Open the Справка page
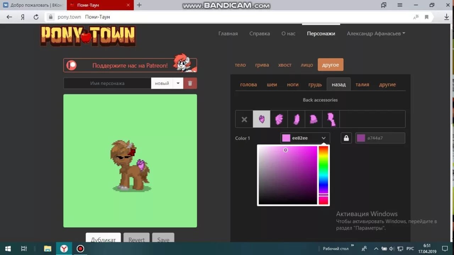Image resolution: width=454 pixels, height=255 pixels. (260, 33)
